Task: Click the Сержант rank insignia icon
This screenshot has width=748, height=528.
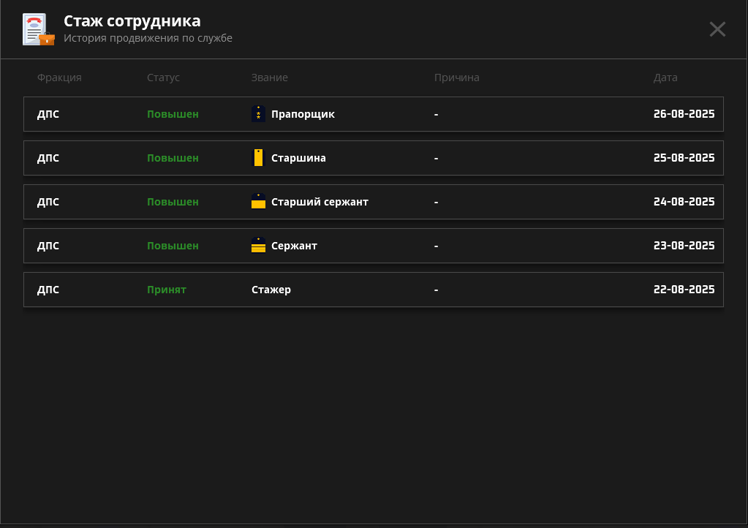Action: click(258, 246)
